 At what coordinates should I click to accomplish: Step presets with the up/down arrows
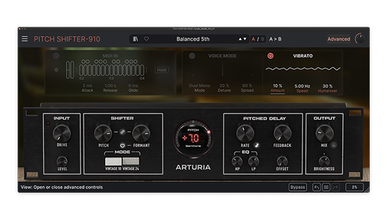pos(242,39)
